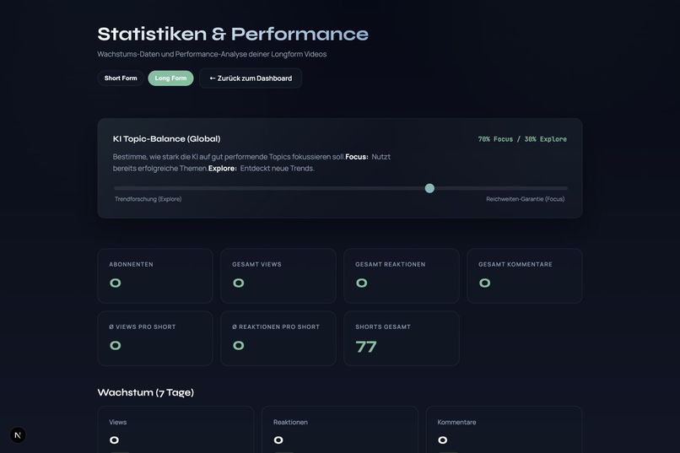680x453 pixels.
Task: Click the '70% Focus / 30% Explore' text
Action: coord(522,139)
